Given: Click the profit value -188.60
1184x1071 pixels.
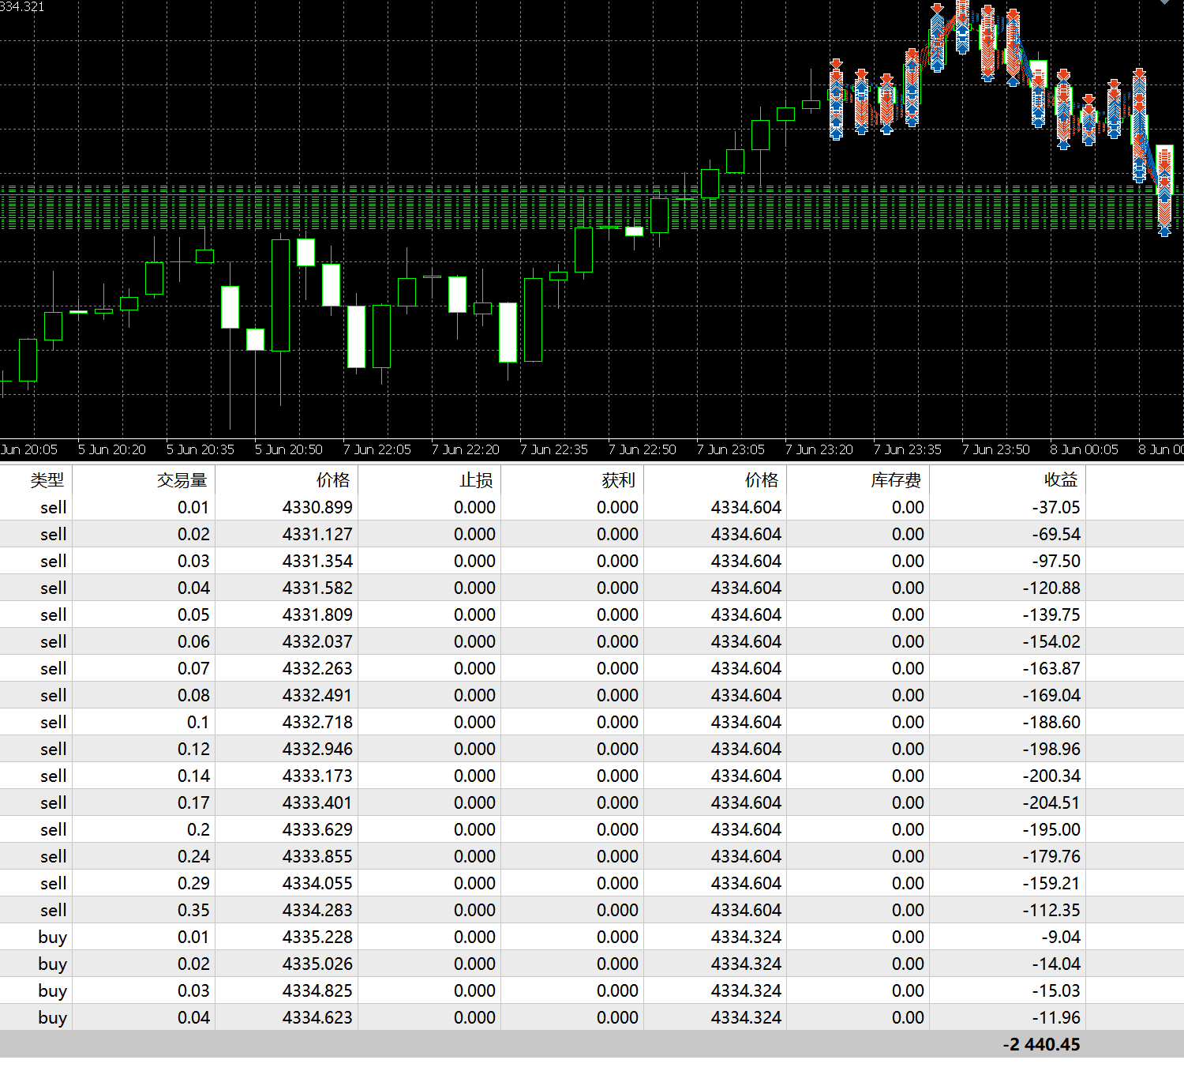Looking at the screenshot, I should (1051, 722).
